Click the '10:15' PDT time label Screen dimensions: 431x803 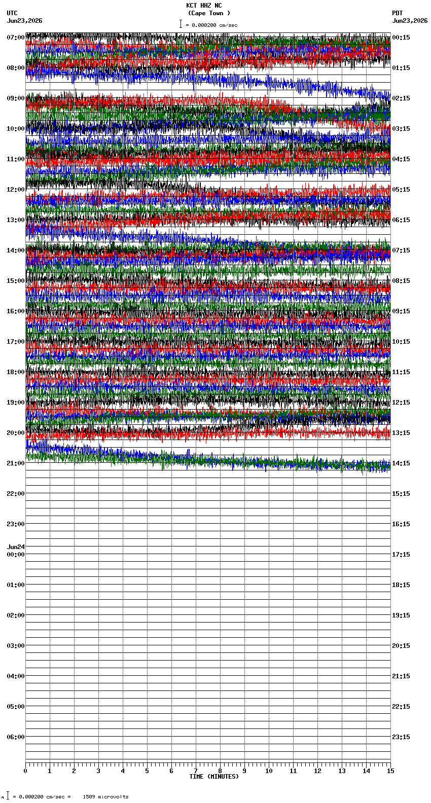click(x=401, y=342)
